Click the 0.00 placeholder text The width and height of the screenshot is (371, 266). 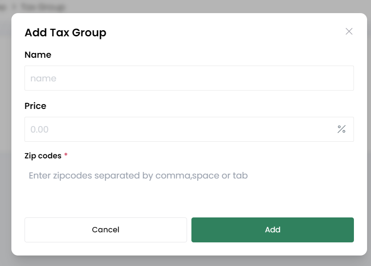point(39,129)
